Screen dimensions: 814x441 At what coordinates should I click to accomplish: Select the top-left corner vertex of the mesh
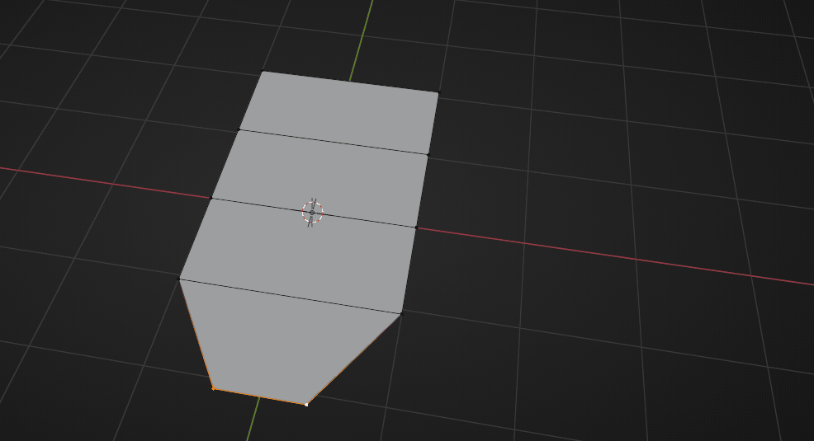point(263,72)
